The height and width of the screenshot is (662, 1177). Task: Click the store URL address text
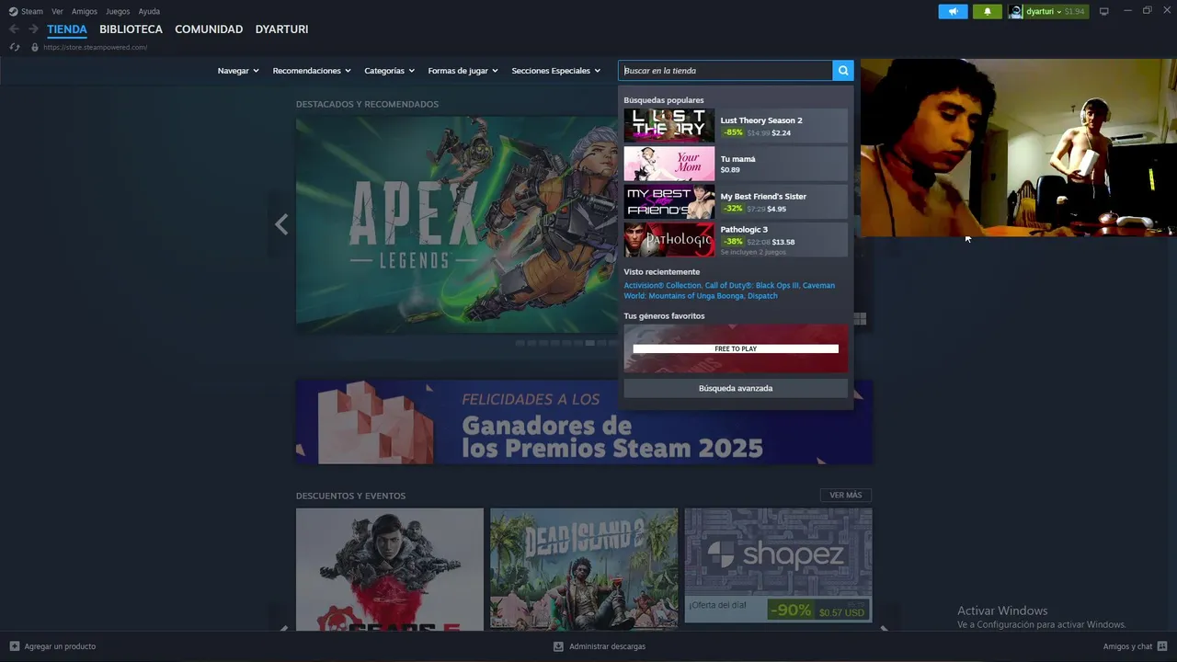tap(95, 47)
